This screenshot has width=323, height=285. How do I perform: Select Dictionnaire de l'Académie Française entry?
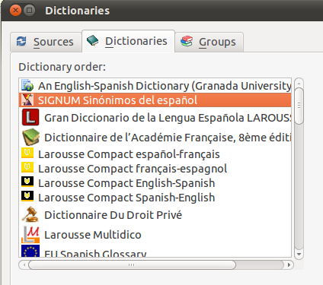[x=155, y=137]
